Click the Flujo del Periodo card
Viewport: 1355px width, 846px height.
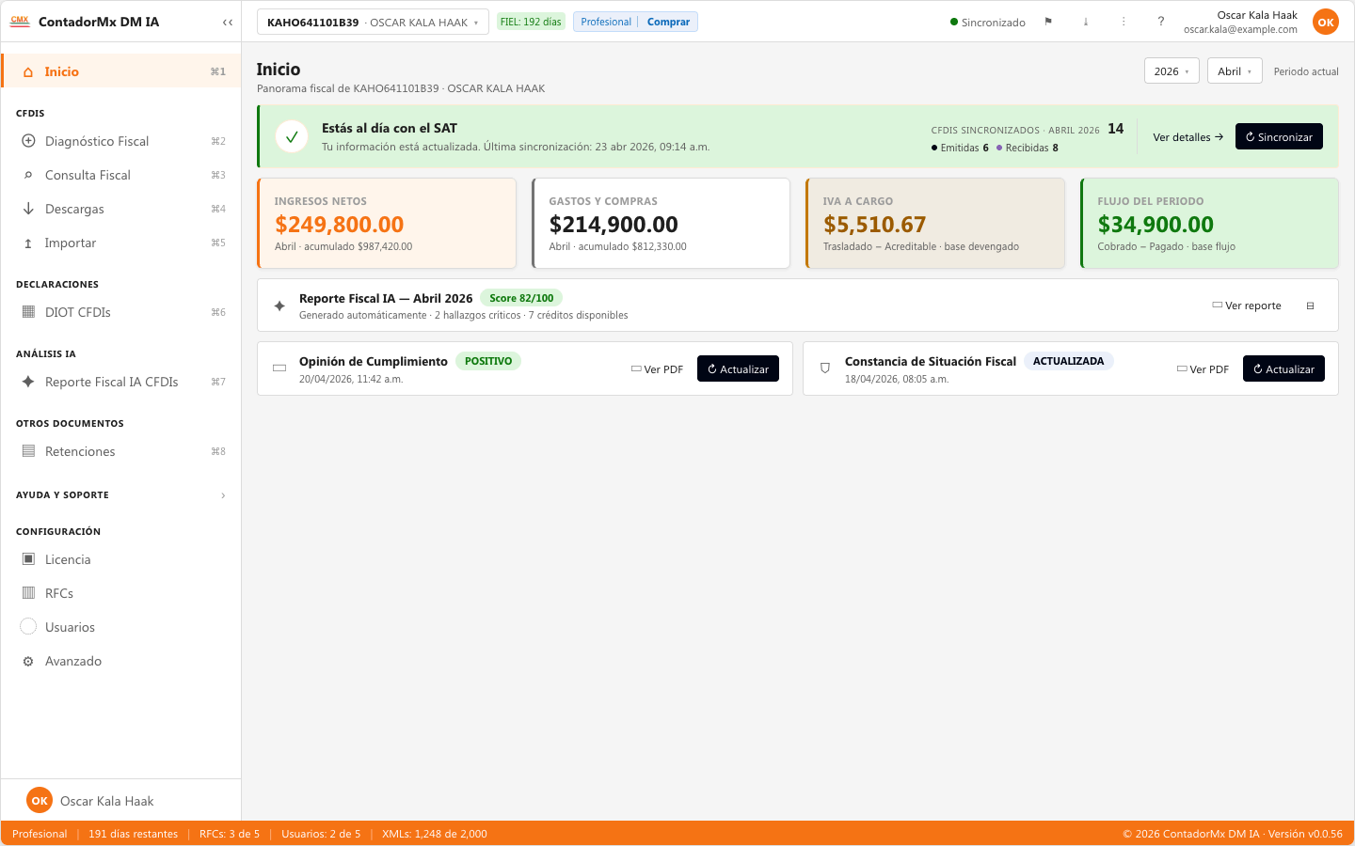[1210, 224]
